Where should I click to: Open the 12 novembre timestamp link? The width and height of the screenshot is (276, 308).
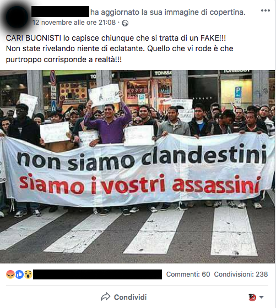74,23
